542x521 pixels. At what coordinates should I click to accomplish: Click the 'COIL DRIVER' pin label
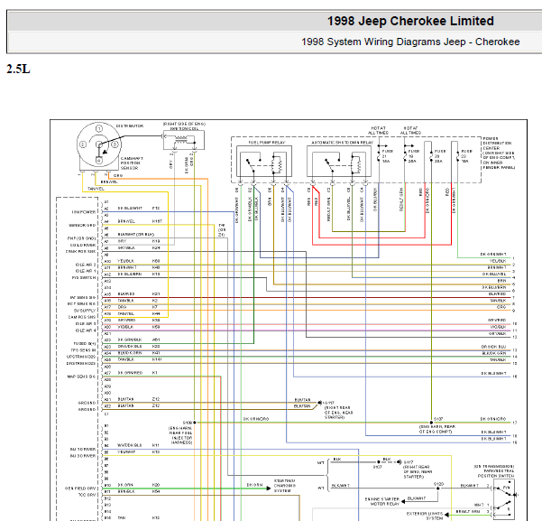click(x=83, y=245)
